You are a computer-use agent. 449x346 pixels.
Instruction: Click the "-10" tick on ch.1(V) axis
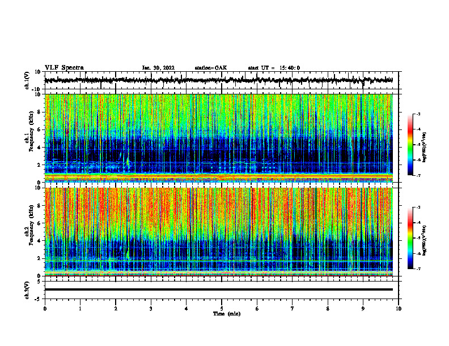click(x=37, y=89)
